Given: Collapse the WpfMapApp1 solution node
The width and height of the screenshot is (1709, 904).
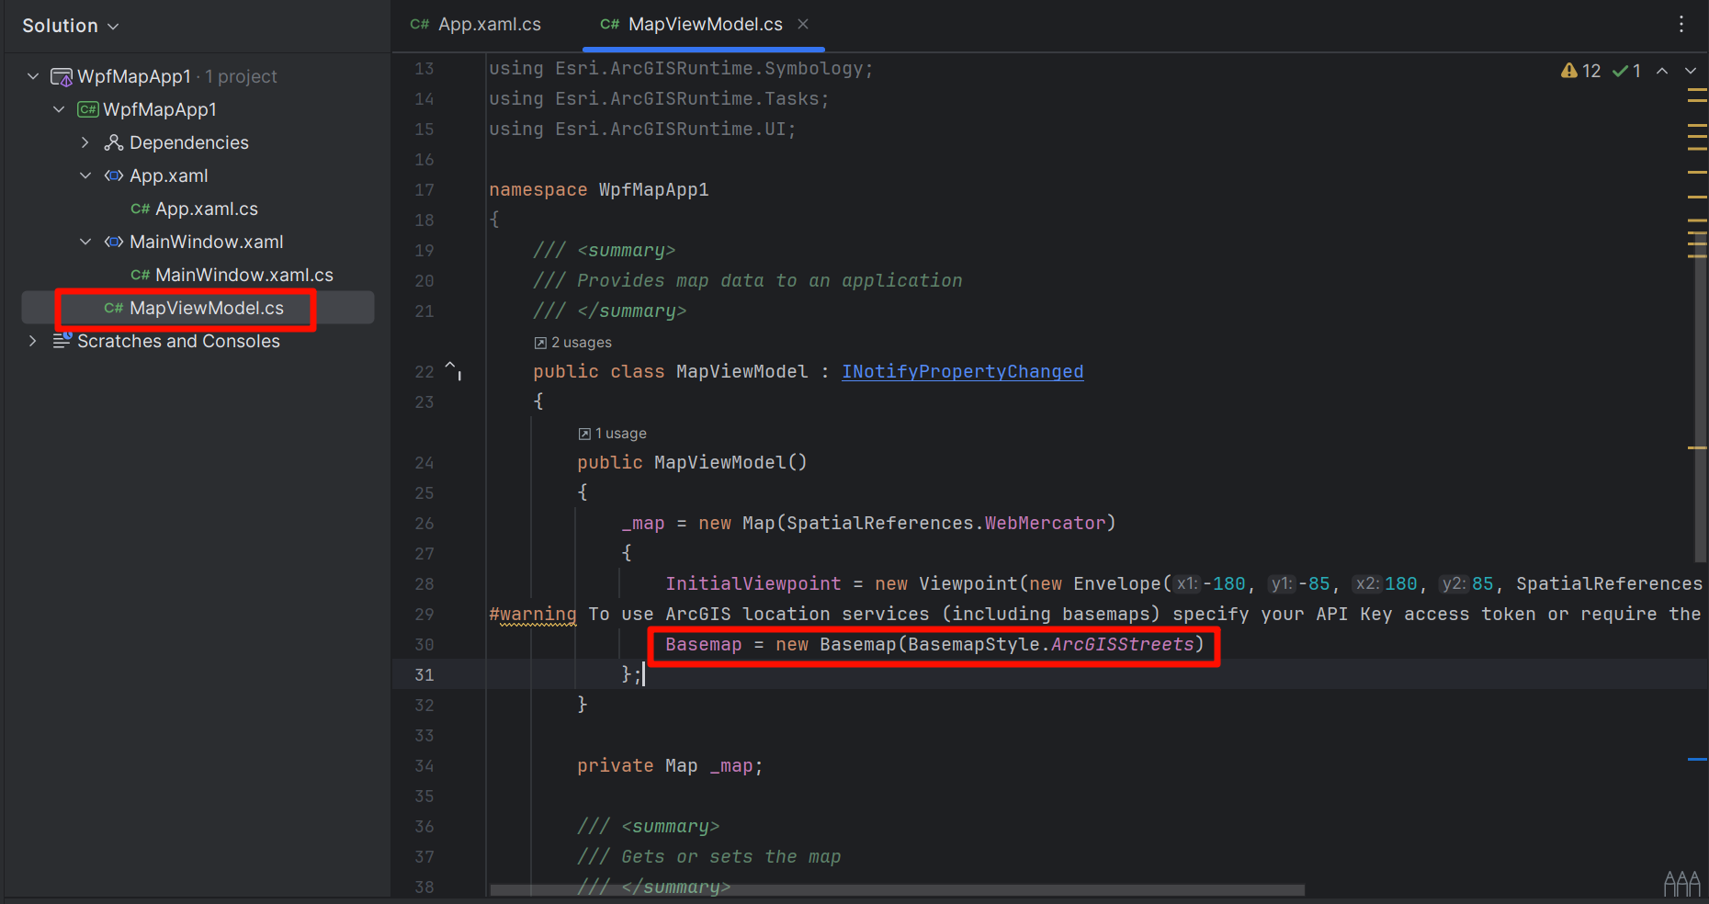Looking at the screenshot, I should [x=33, y=76].
